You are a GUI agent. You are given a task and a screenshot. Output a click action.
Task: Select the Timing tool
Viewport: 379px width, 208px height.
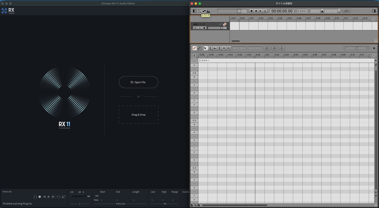(x=224, y=48)
